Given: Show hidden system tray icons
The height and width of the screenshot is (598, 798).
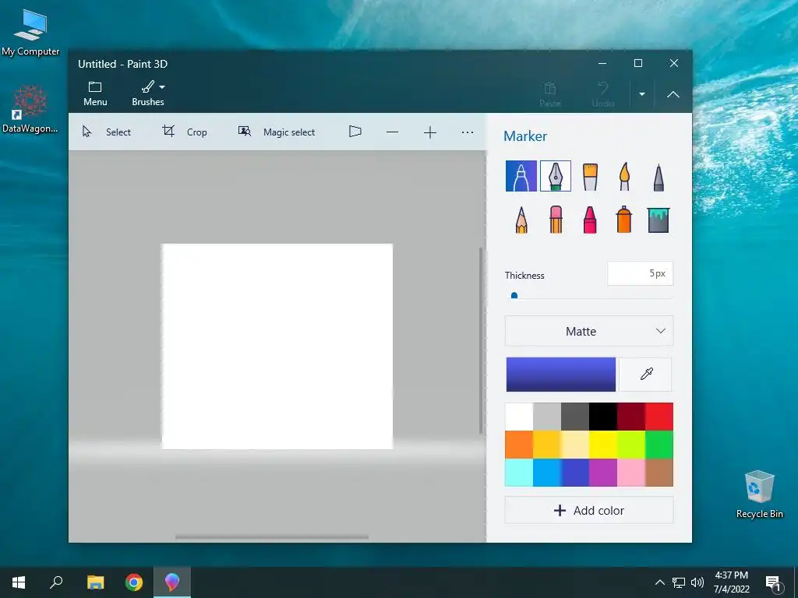Looking at the screenshot, I should coord(659,582).
